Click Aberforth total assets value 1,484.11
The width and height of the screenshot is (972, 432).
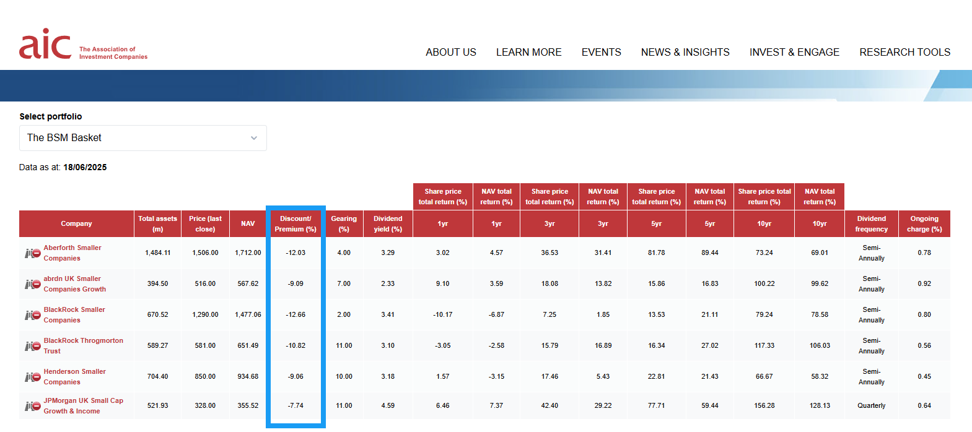pyautogui.click(x=158, y=253)
